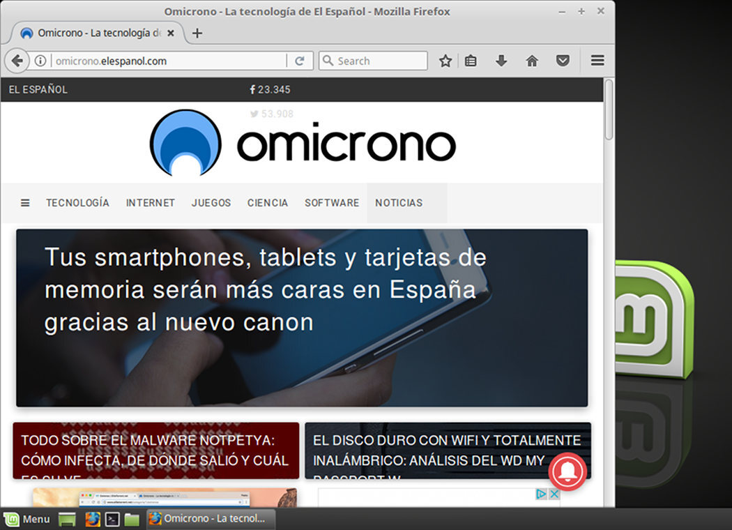732x530 pixels.
Task: Select the TECNOLOGÍA navigation item
Action: (77, 203)
